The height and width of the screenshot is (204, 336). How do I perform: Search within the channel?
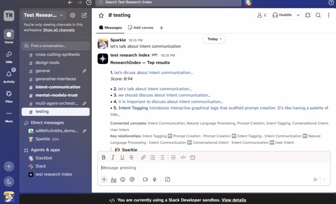[318, 15]
